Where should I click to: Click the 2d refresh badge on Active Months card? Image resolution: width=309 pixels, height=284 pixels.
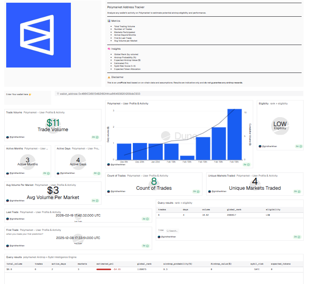click(x=46, y=173)
